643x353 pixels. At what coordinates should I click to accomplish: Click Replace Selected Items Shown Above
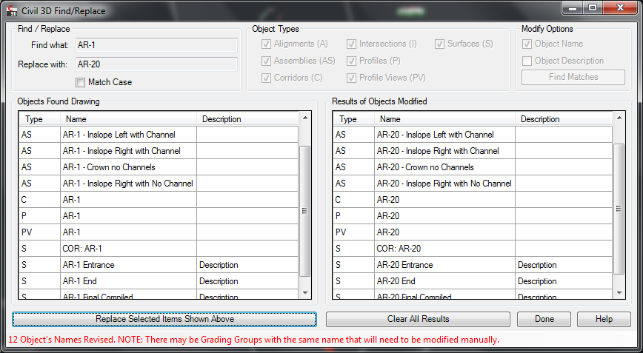point(164,319)
